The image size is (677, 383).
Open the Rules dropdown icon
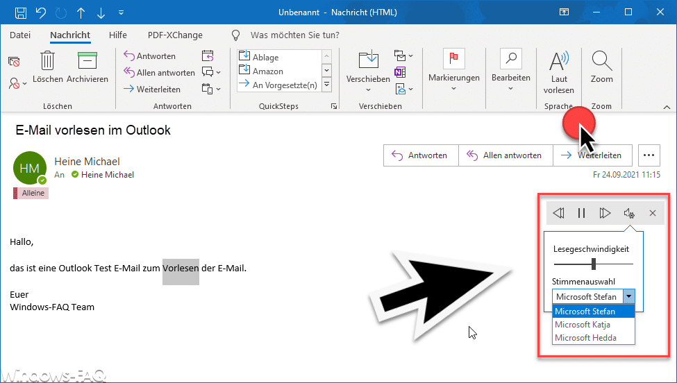tap(403, 56)
